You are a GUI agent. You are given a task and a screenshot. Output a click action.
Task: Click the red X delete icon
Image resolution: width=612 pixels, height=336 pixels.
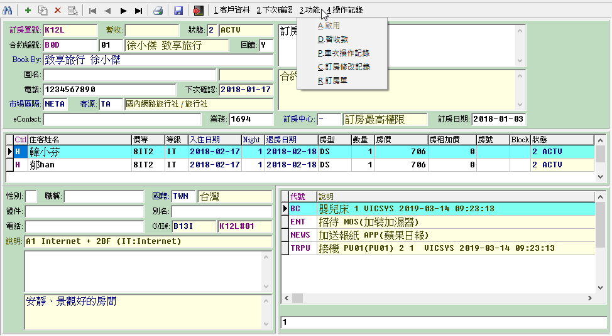point(58,10)
